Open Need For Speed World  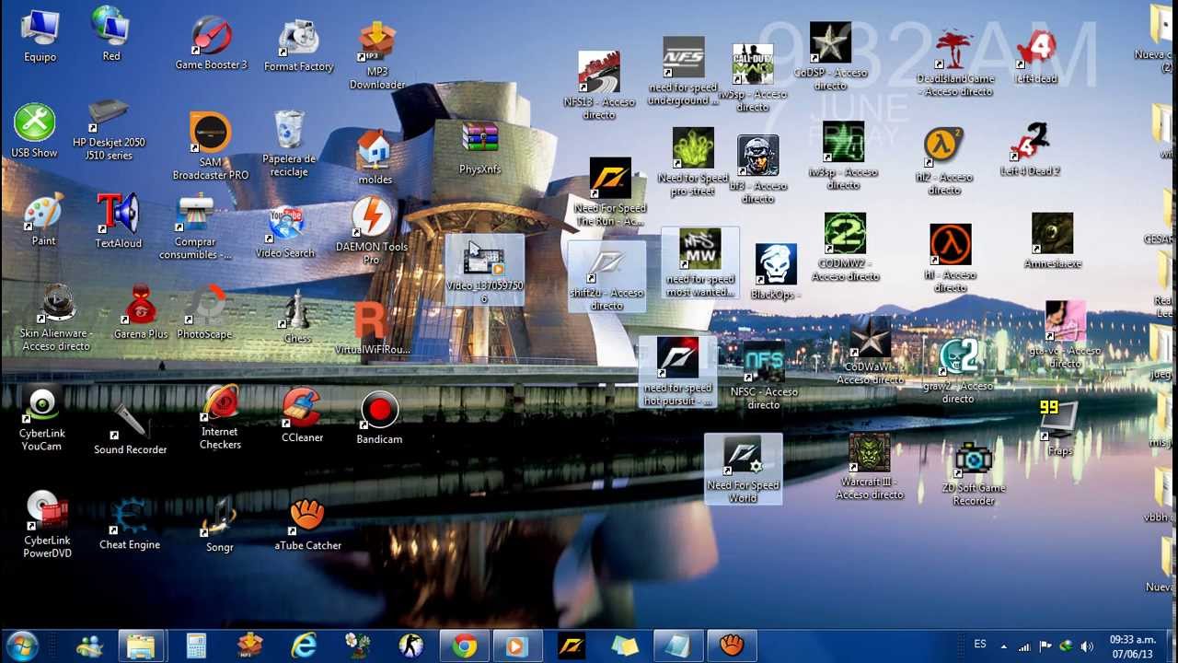[x=743, y=470]
